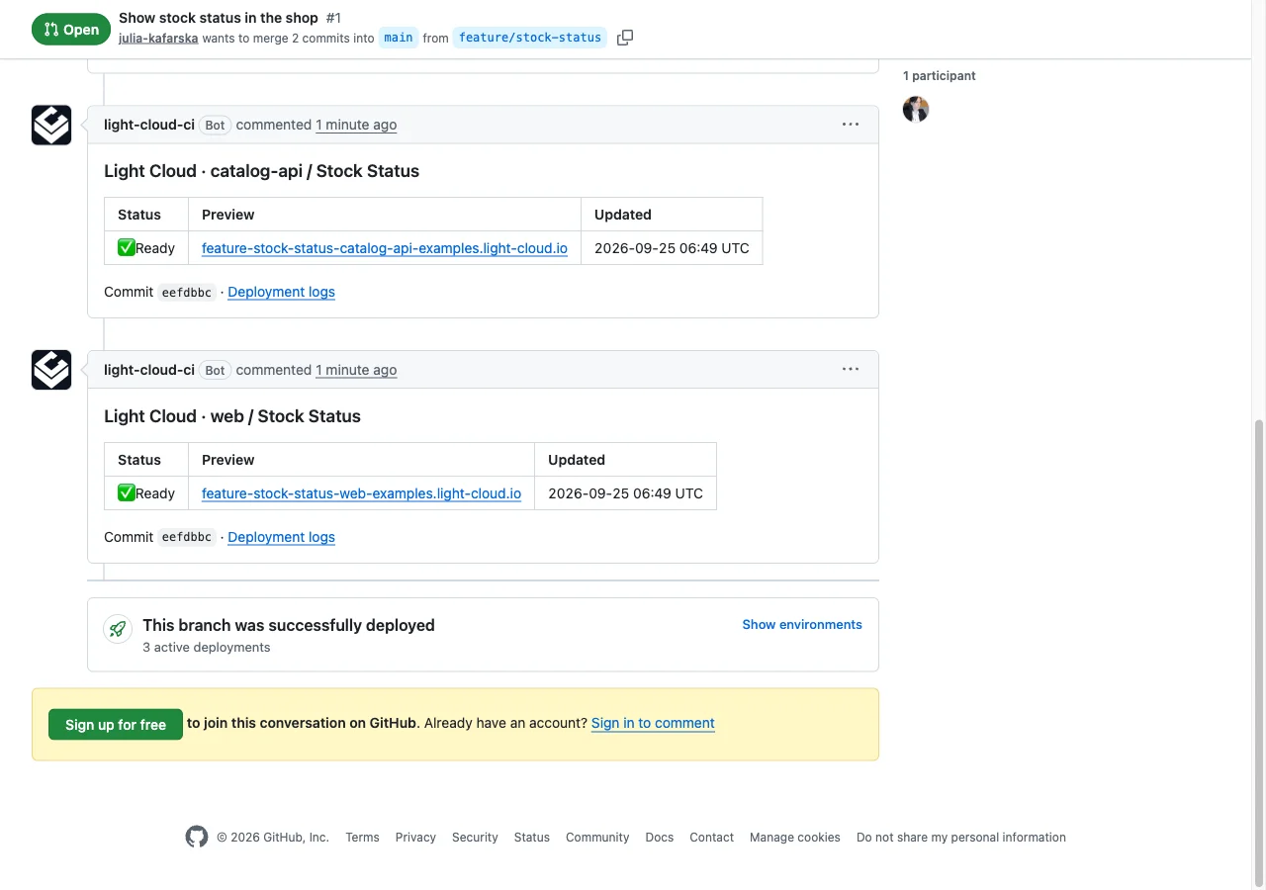Image resolution: width=1266 pixels, height=890 pixels.
Task: Open Privacy footer link
Action: [415, 838]
